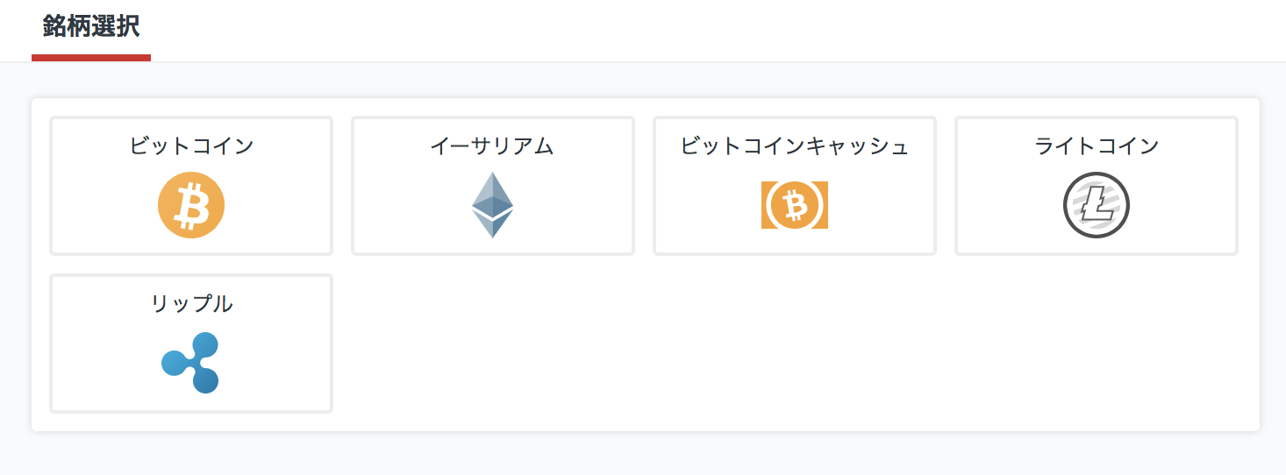The height and width of the screenshot is (475, 1286).
Task: Click the blank header area right of 銘柄選択
Action: pos(702,31)
